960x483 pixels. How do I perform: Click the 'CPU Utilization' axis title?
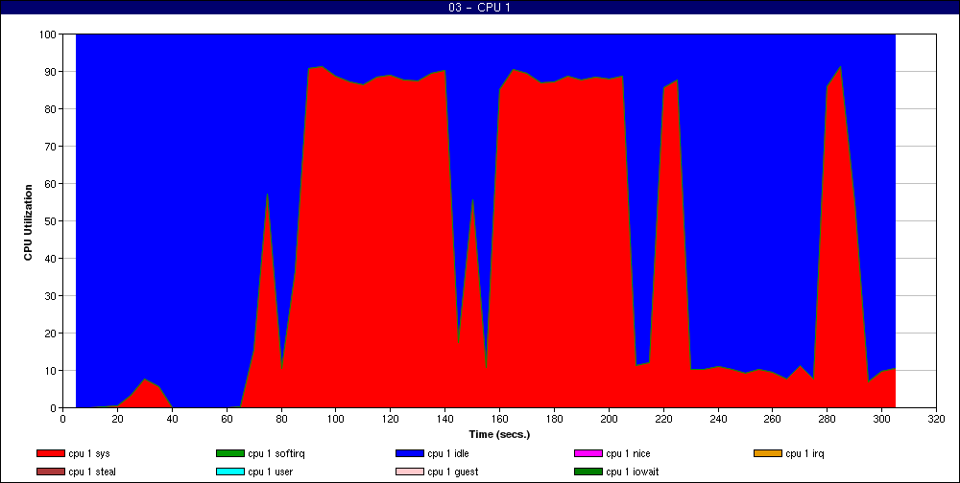28,221
